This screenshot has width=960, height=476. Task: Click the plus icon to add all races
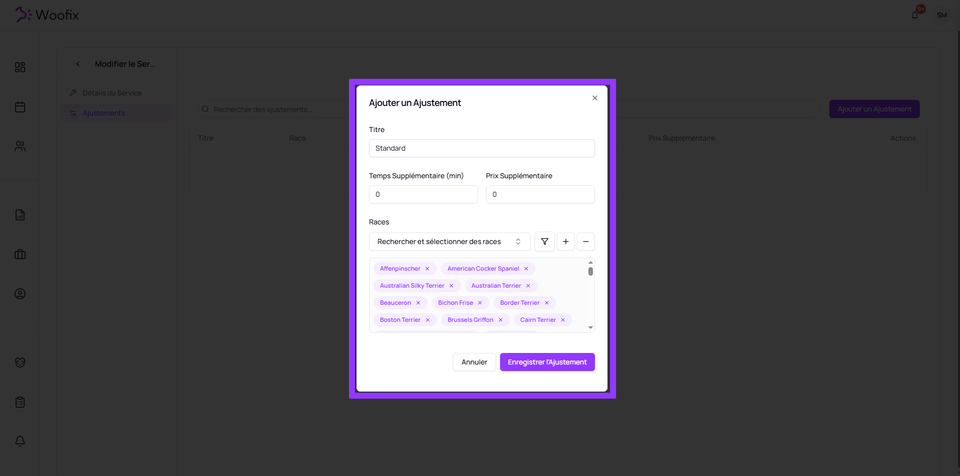coord(565,242)
